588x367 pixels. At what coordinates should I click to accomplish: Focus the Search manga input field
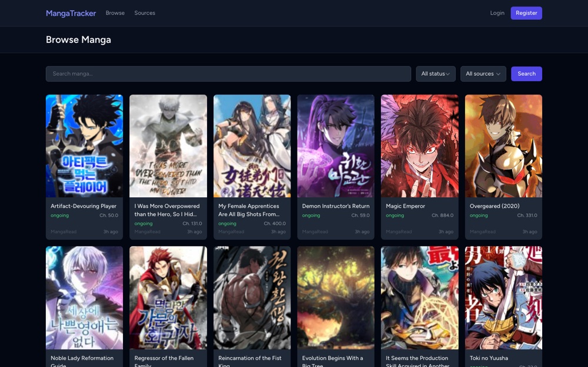(228, 74)
